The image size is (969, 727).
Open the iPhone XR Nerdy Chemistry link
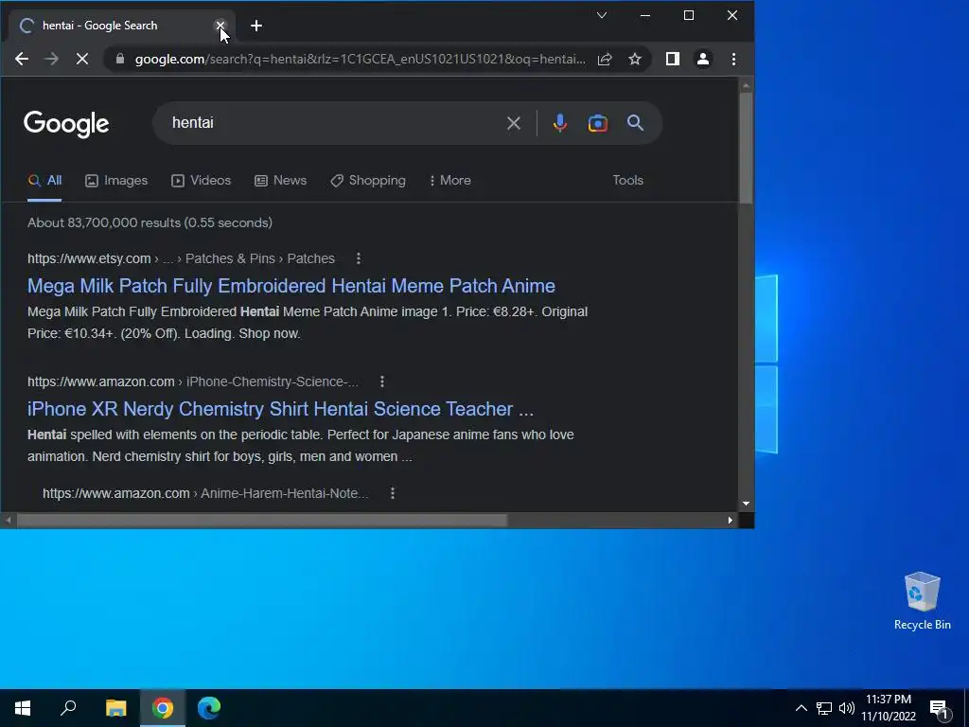click(x=280, y=409)
